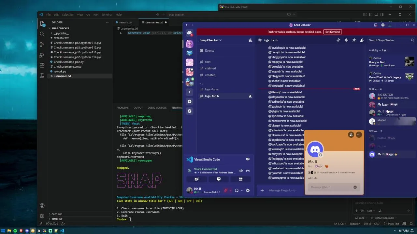Viewport: 417px width, 234px height.
Task: Expand OUTLINE section in VS Code
Action: [x=56, y=214]
